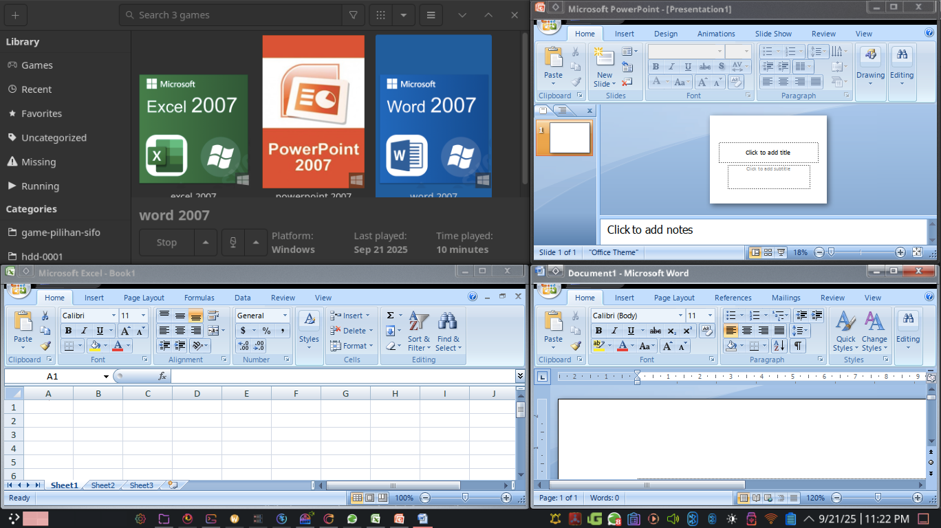941x528 pixels.
Task: Expand the Excel Name Box dropdown arrow
Action: tap(106, 376)
